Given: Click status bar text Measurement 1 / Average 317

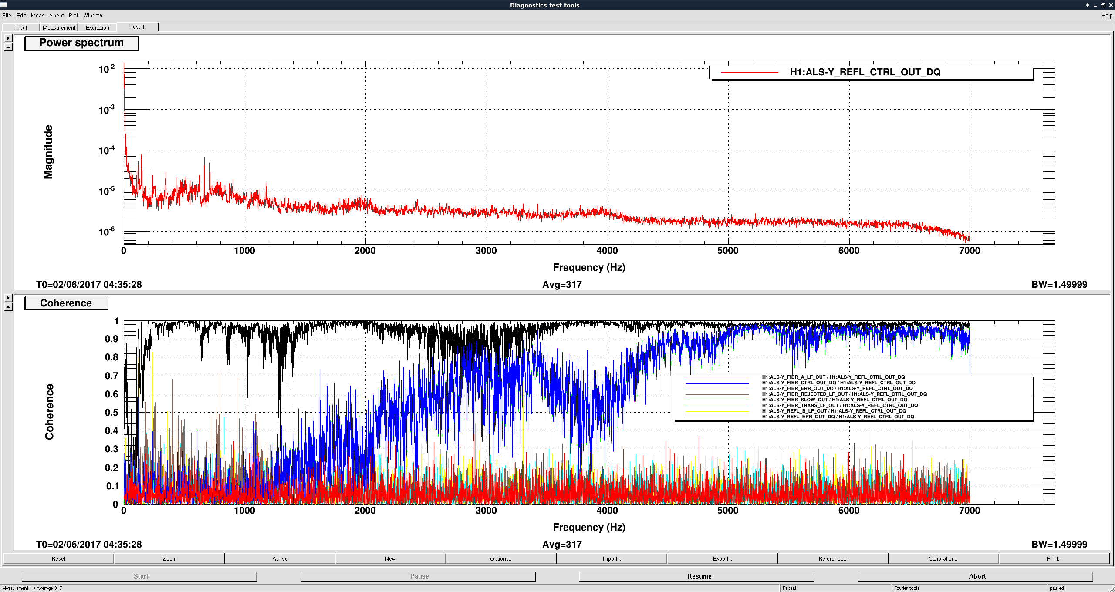Looking at the screenshot, I should point(32,588).
